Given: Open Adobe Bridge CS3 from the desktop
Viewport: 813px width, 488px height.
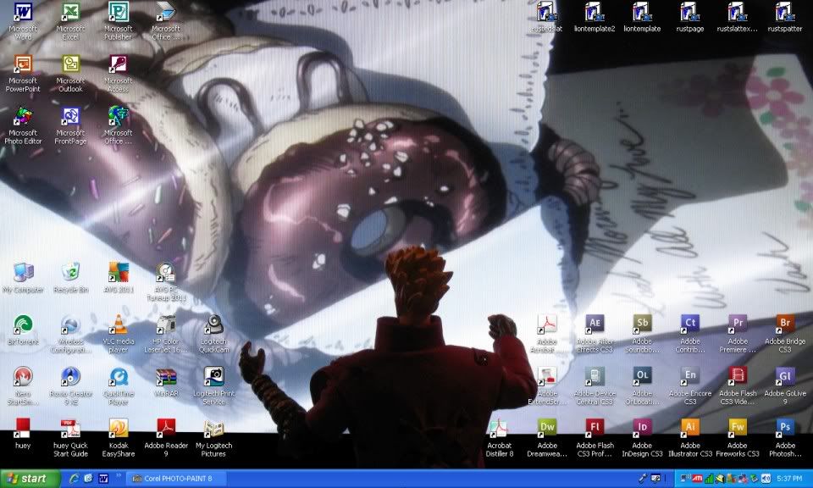Looking at the screenshot, I should click(x=785, y=324).
